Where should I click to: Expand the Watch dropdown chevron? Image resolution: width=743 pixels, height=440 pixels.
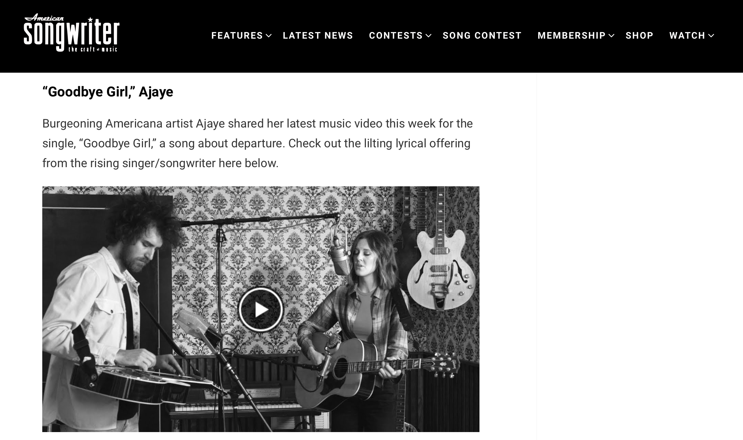click(711, 36)
